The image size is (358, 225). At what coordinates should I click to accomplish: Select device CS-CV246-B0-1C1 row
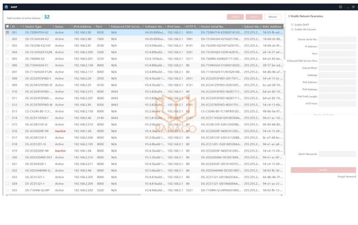tap(144, 111)
